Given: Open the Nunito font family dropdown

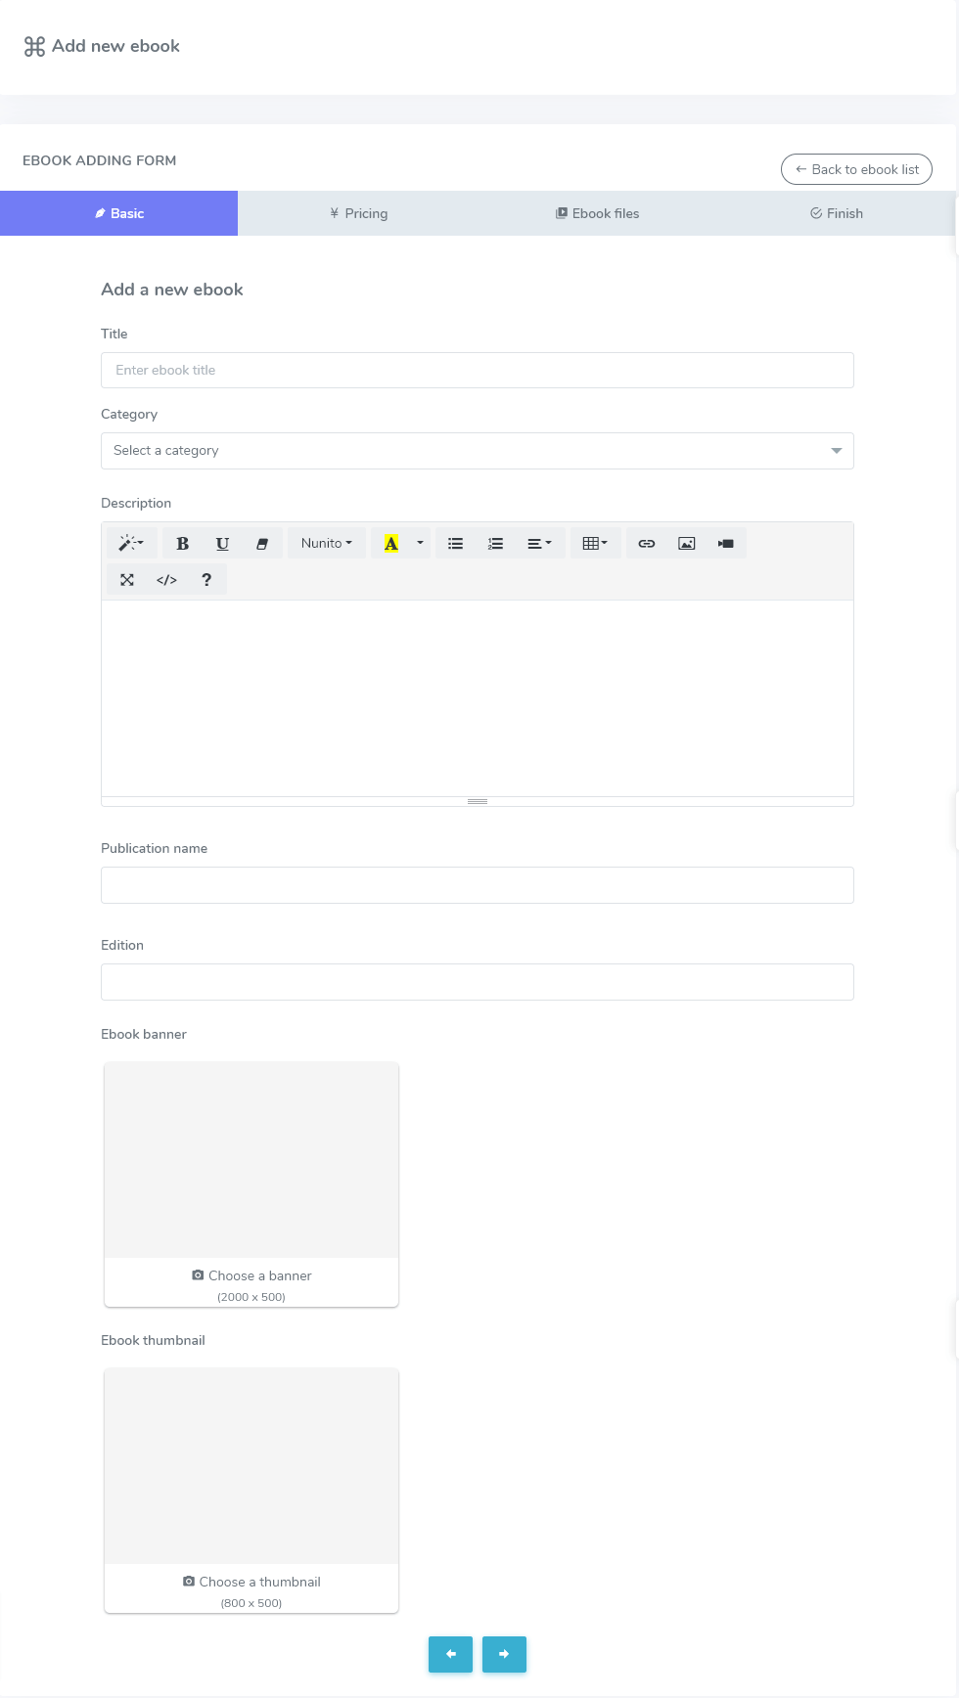Looking at the screenshot, I should pos(327,544).
